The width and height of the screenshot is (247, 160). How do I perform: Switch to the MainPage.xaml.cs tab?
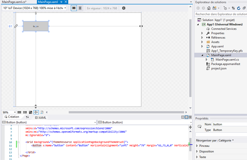pos(12,2)
